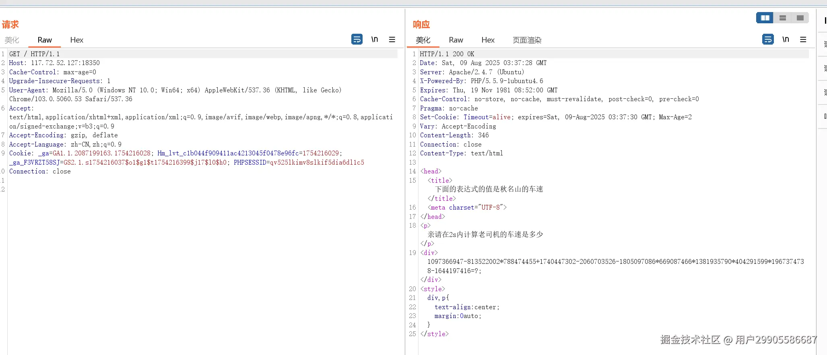Open response panel hamburger options menu

coord(803,39)
